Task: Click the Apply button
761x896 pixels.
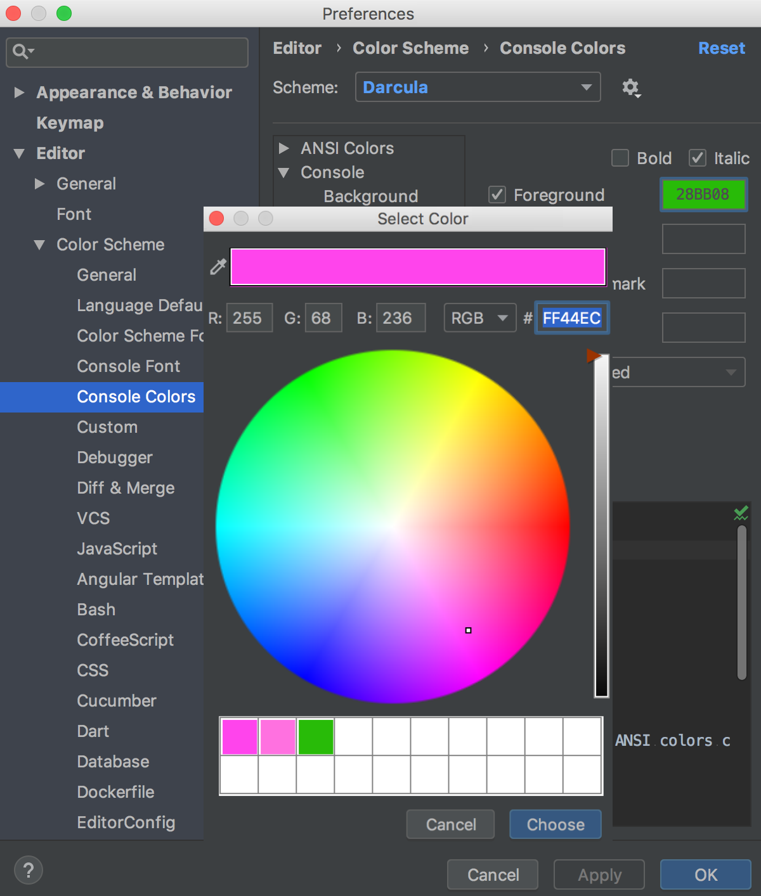Action: (599, 874)
